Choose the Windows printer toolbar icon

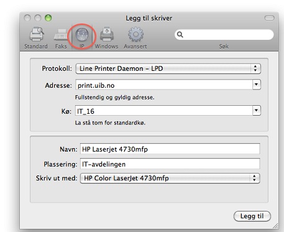point(106,34)
